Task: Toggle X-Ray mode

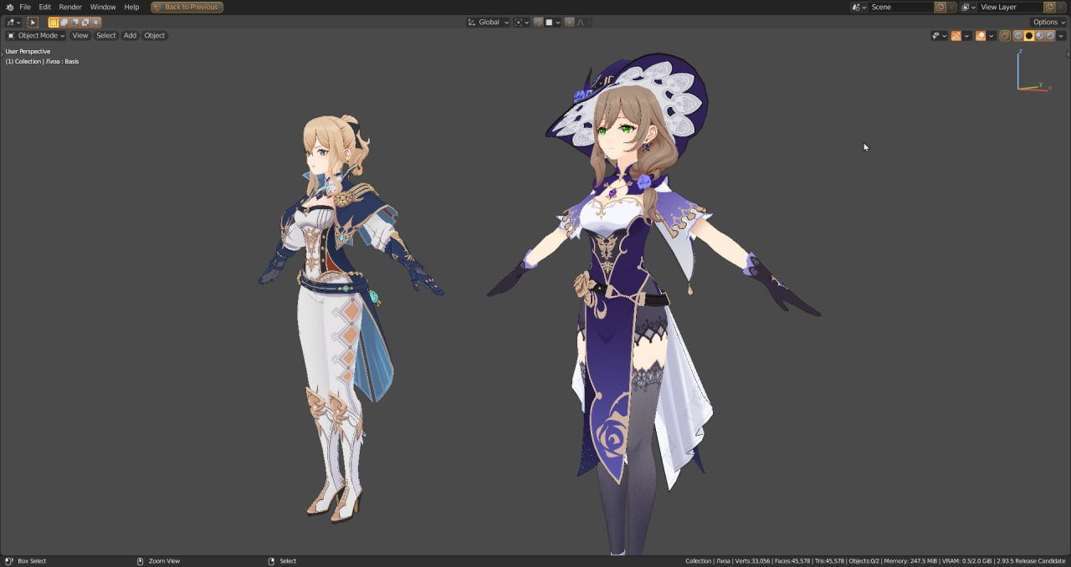Action: pyautogui.click(x=1005, y=36)
